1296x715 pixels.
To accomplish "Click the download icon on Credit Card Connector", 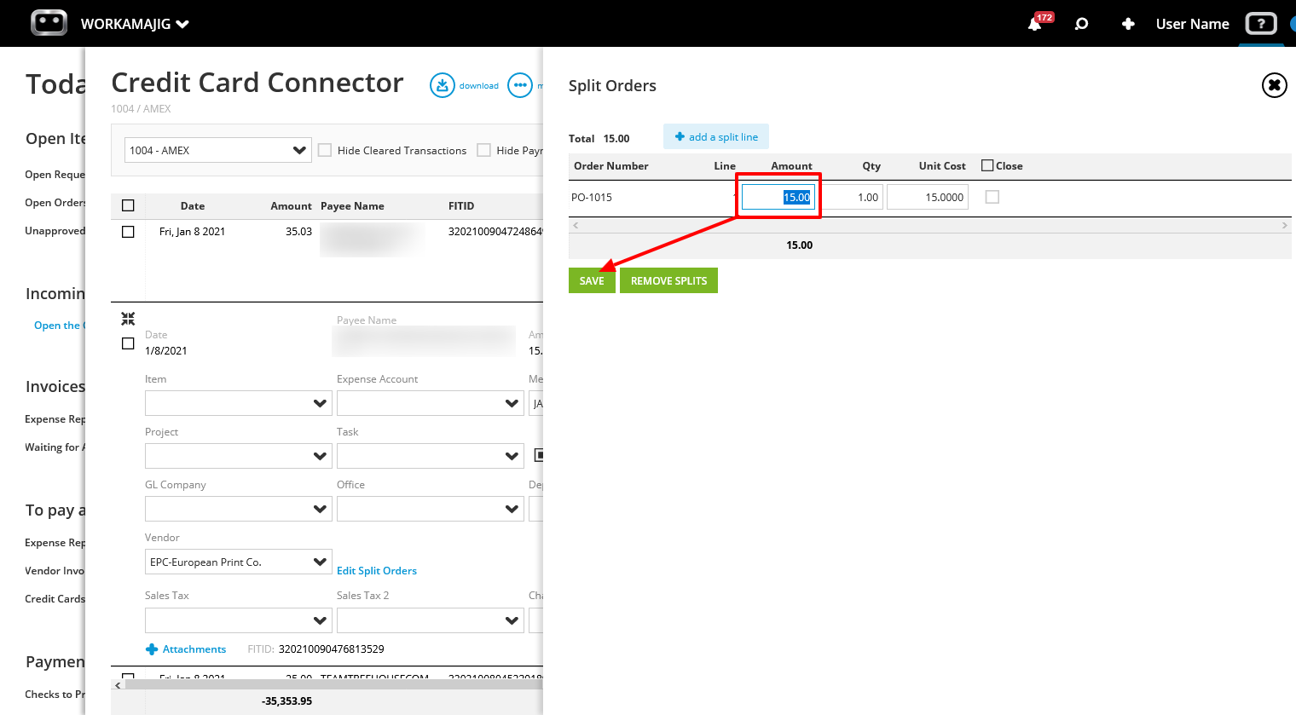I will point(443,85).
